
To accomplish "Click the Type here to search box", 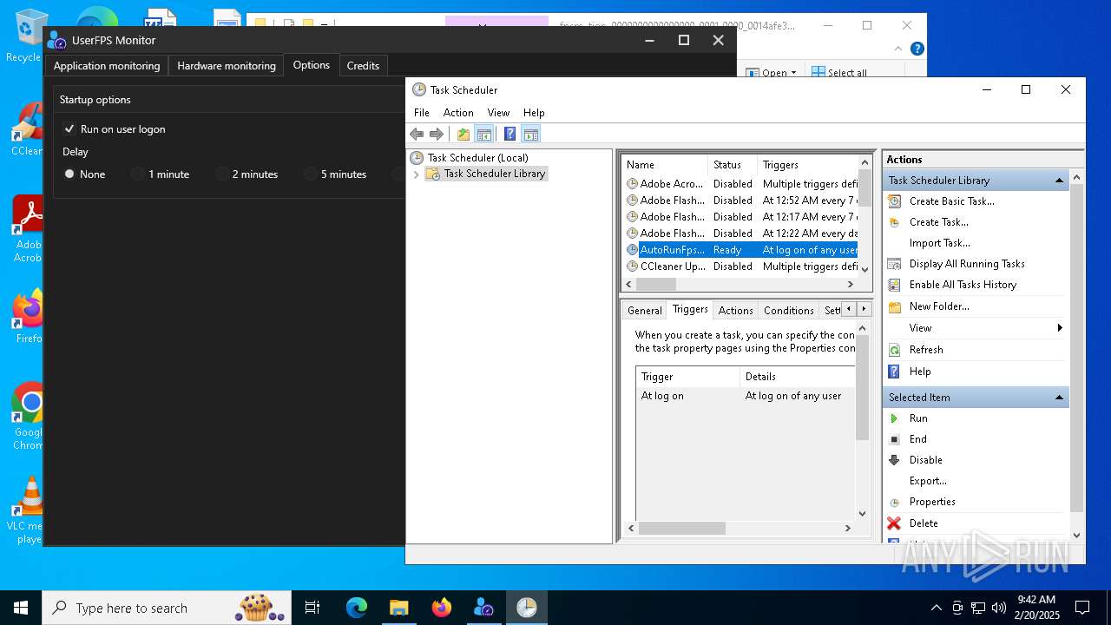I will 167,609.
